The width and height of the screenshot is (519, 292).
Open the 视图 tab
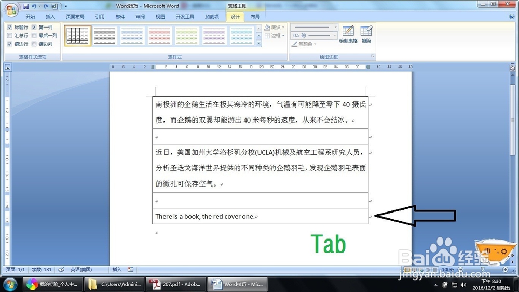tap(160, 17)
